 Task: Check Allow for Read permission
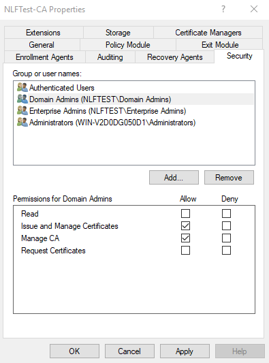pyautogui.click(x=185, y=213)
